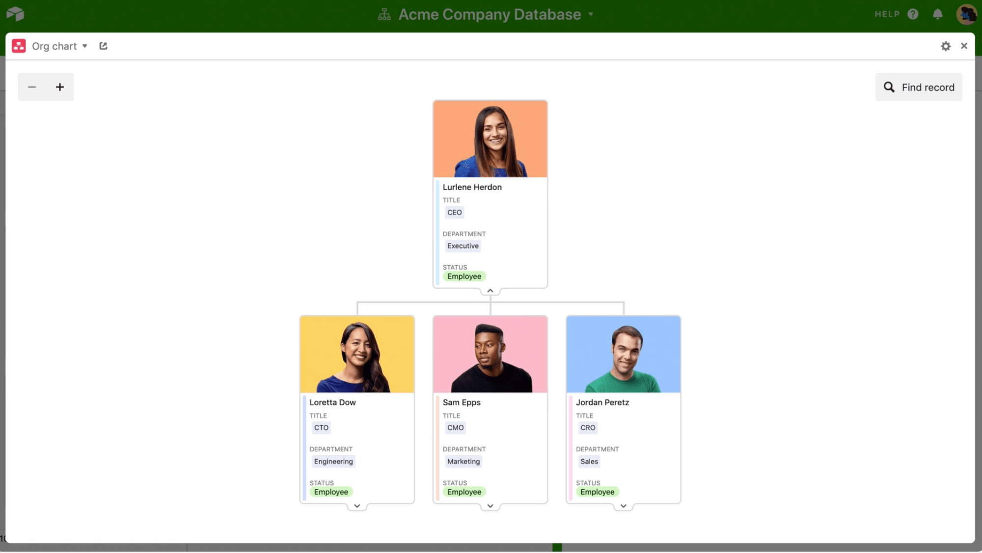Expand reports under Loretta Dow

click(357, 506)
